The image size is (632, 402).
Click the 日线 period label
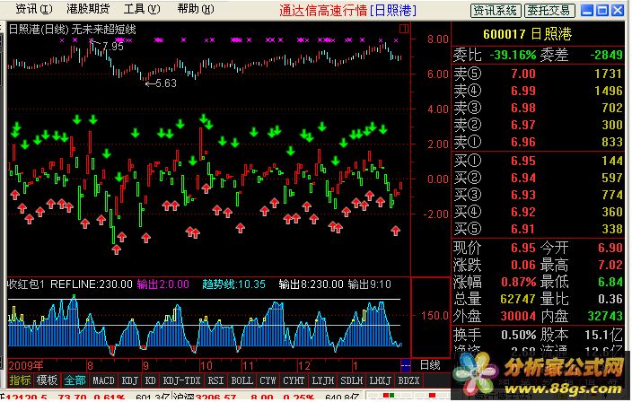430,365
